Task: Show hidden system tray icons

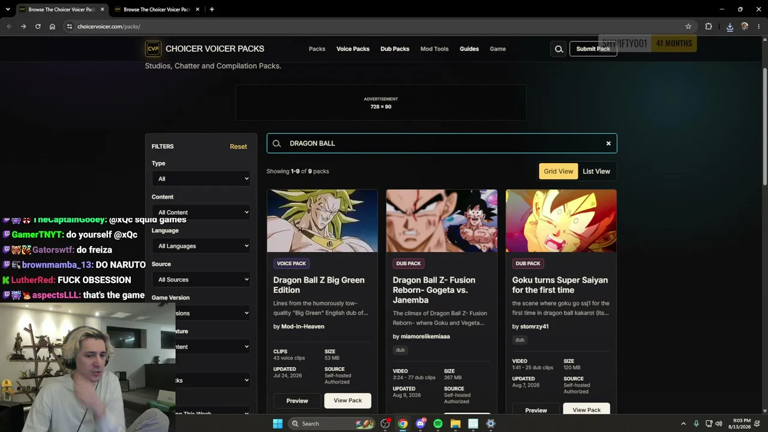Action: (x=683, y=424)
